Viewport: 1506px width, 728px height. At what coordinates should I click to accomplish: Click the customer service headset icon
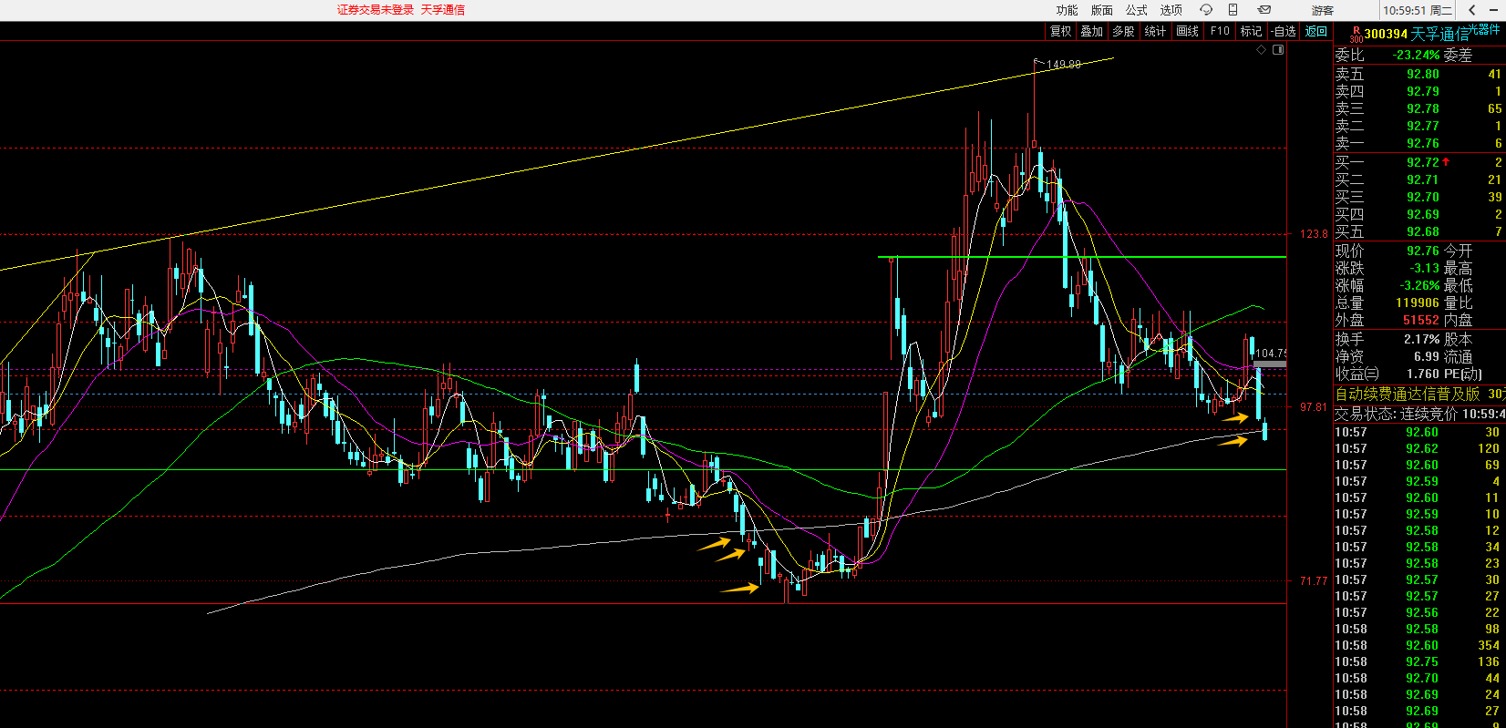(x=1206, y=10)
